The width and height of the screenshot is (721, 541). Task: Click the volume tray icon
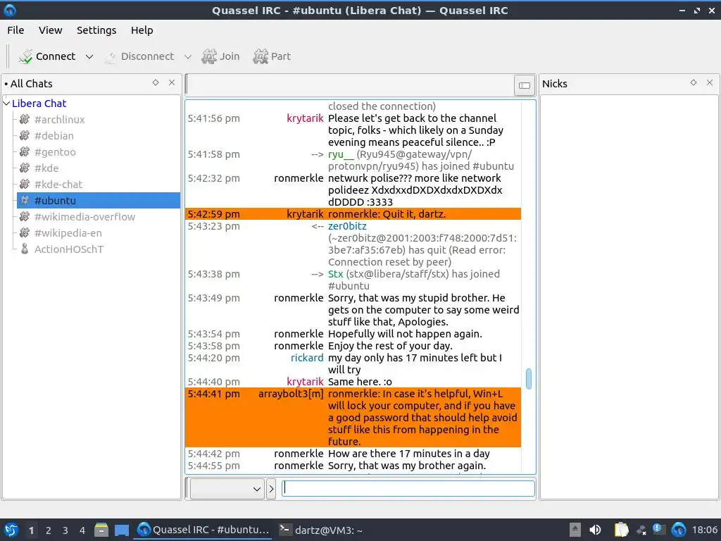595,530
